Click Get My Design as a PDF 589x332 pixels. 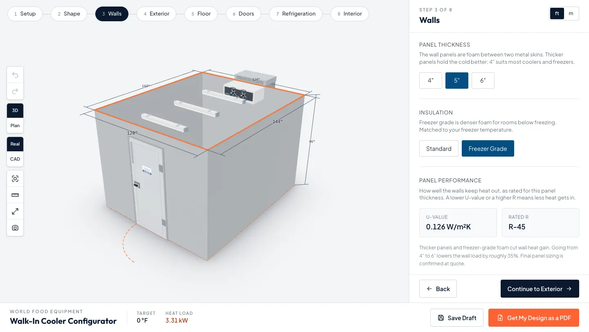tap(534, 318)
